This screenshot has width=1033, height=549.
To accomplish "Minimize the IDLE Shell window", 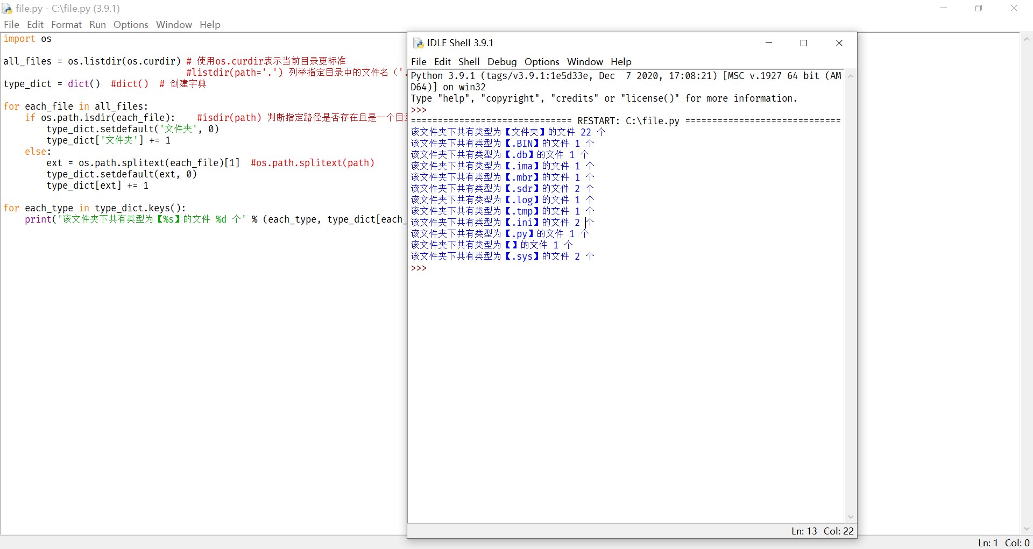I will 769,43.
